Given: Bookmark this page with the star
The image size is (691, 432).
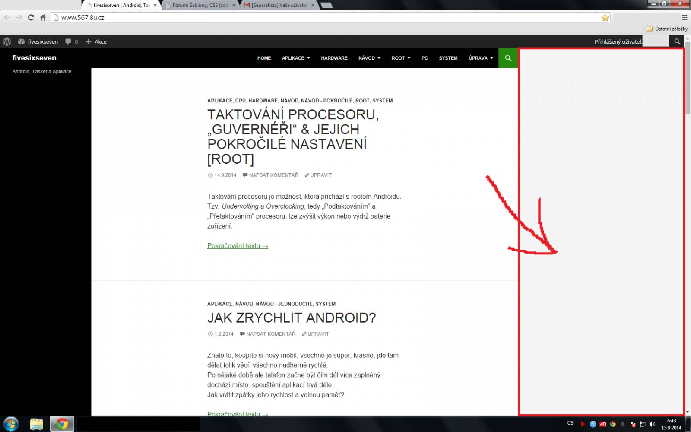Looking at the screenshot, I should click(605, 17).
